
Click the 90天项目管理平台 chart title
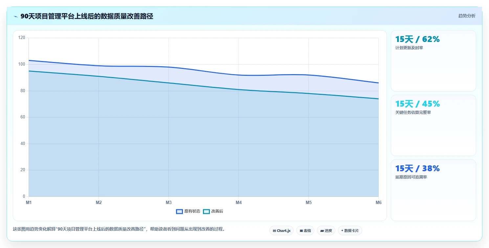[87, 16]
